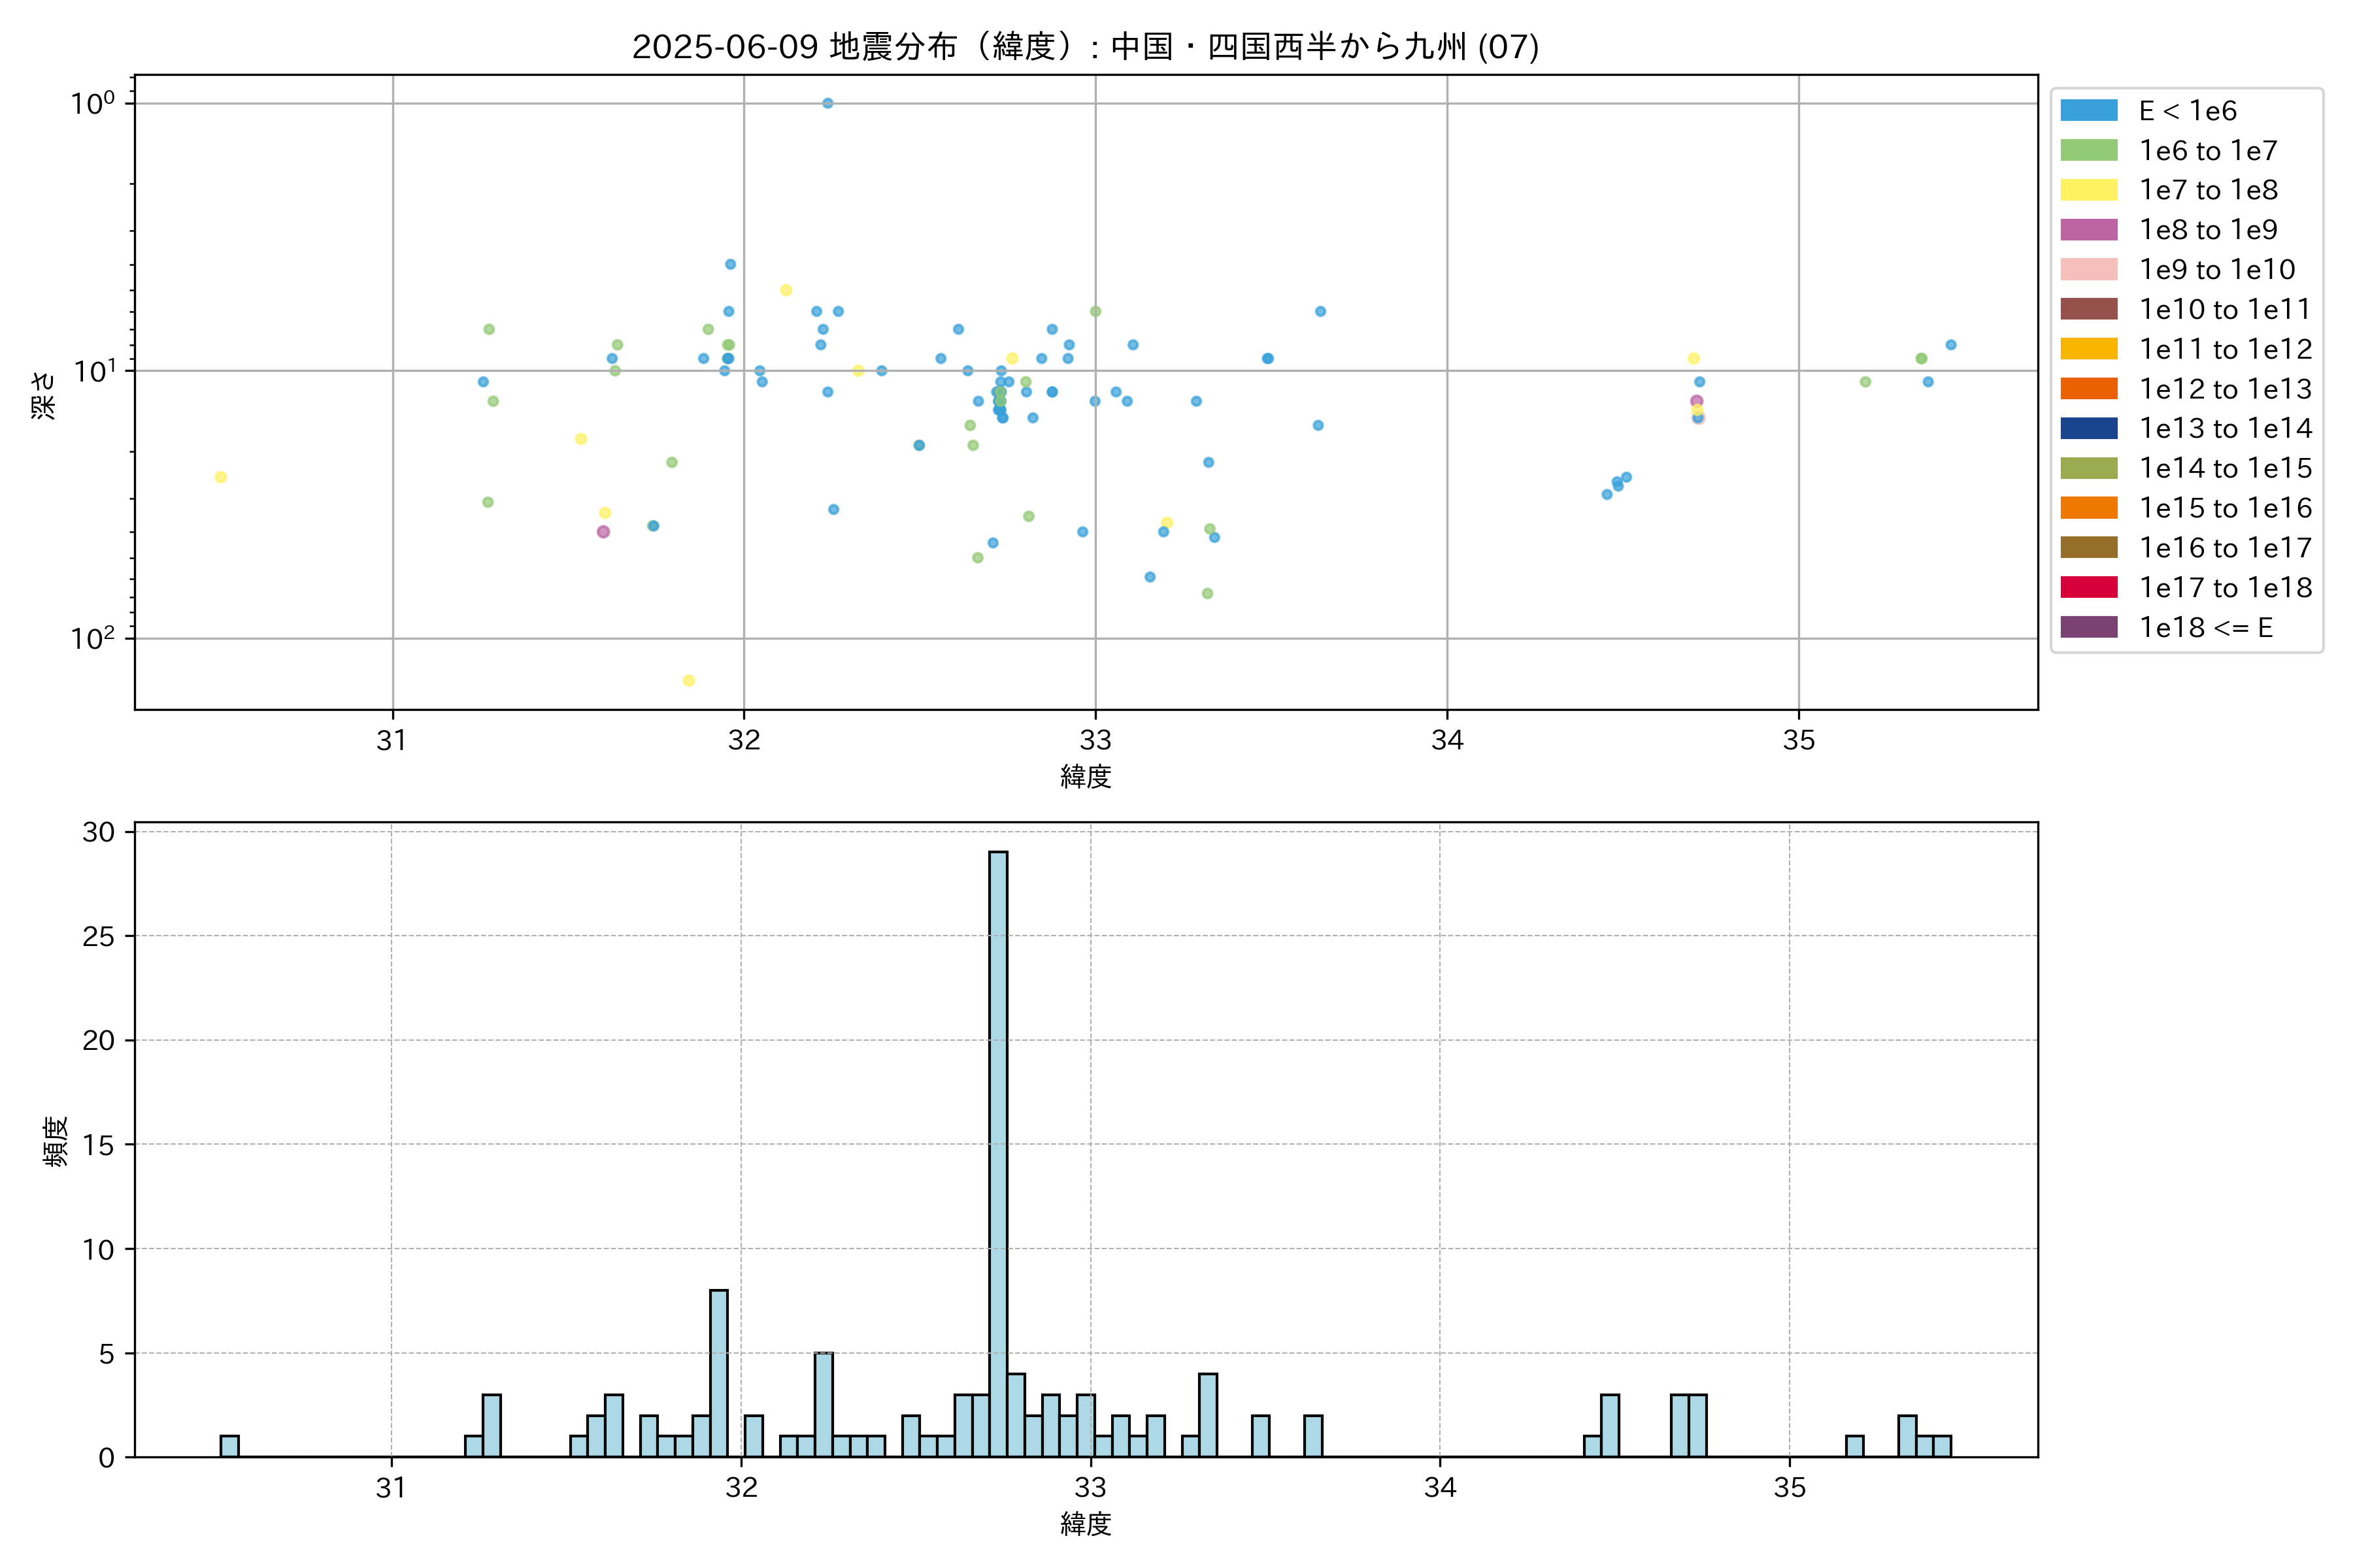The width and height of the screenshot is (2353, 1568).
Task: Click the yellow 1e7 to 1e8 swatch
Action: point(2088,190)
